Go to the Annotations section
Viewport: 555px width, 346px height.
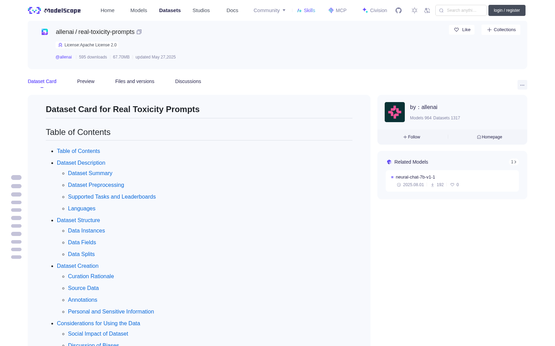[x=83, y=300]
